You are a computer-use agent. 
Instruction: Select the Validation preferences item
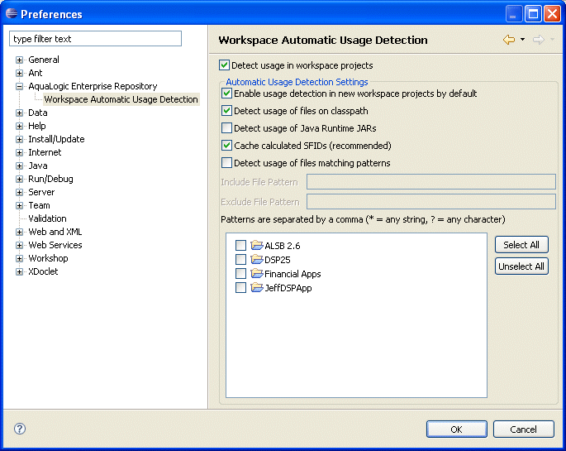(x=47, y=218)
